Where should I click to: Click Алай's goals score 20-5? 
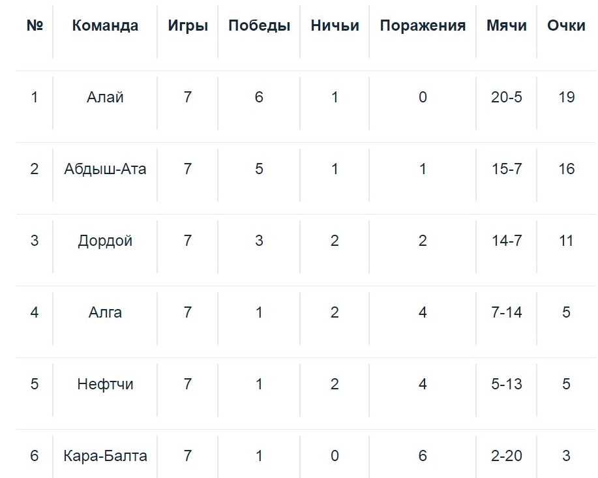(507, 97)
